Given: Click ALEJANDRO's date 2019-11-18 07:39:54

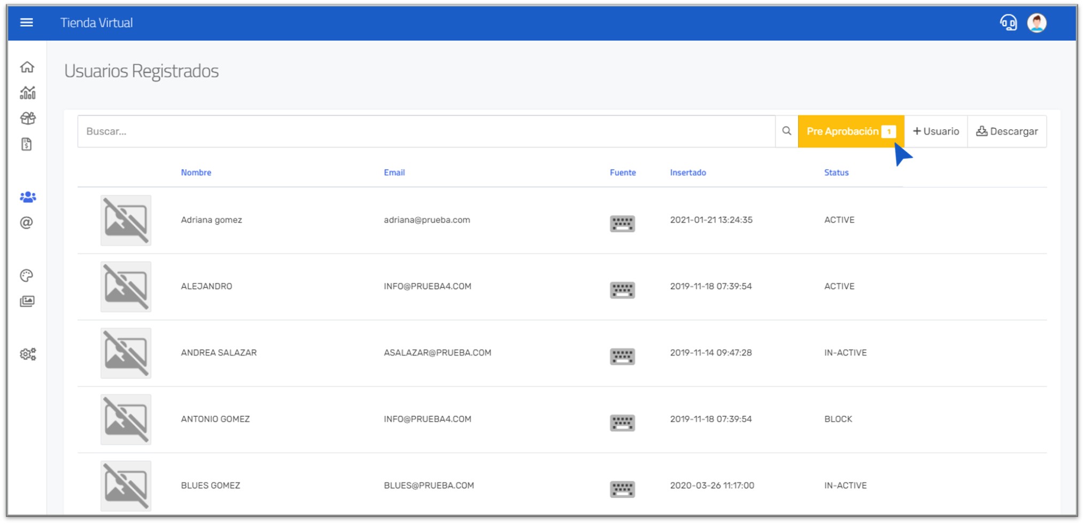Looking at the screenshot, I should coord(711,286).
